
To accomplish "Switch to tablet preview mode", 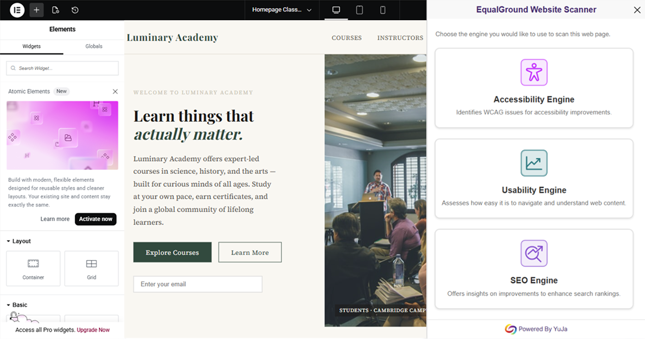I will 359,10.
